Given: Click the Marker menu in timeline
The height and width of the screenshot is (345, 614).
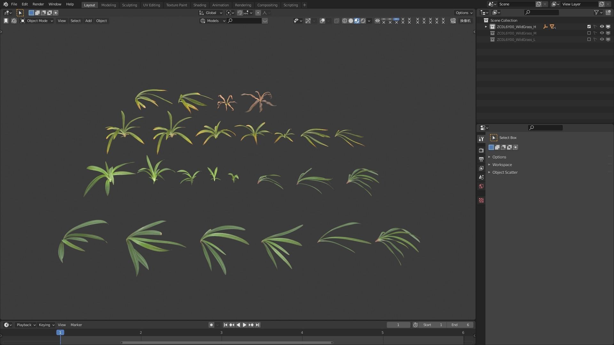Looking at the screenshot, I should [76, 325].
